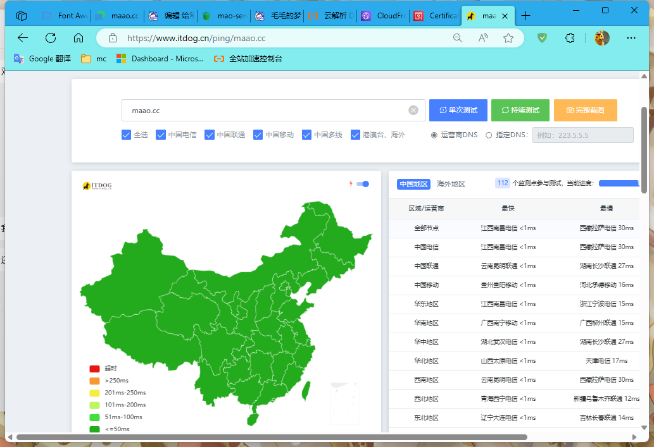Activate the Read Aloud icon

[x=483, y=38]
